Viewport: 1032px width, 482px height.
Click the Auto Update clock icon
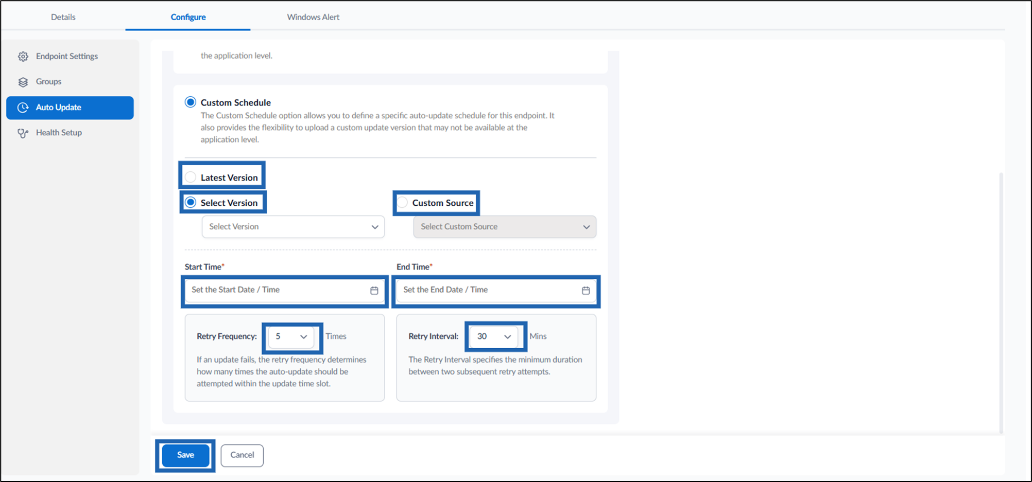[x=23, y=108]
